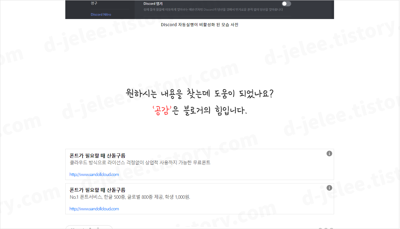Toggle the Discord 열기 switch
The height and width of the screenshot is (229, 400).
(286, 4)
